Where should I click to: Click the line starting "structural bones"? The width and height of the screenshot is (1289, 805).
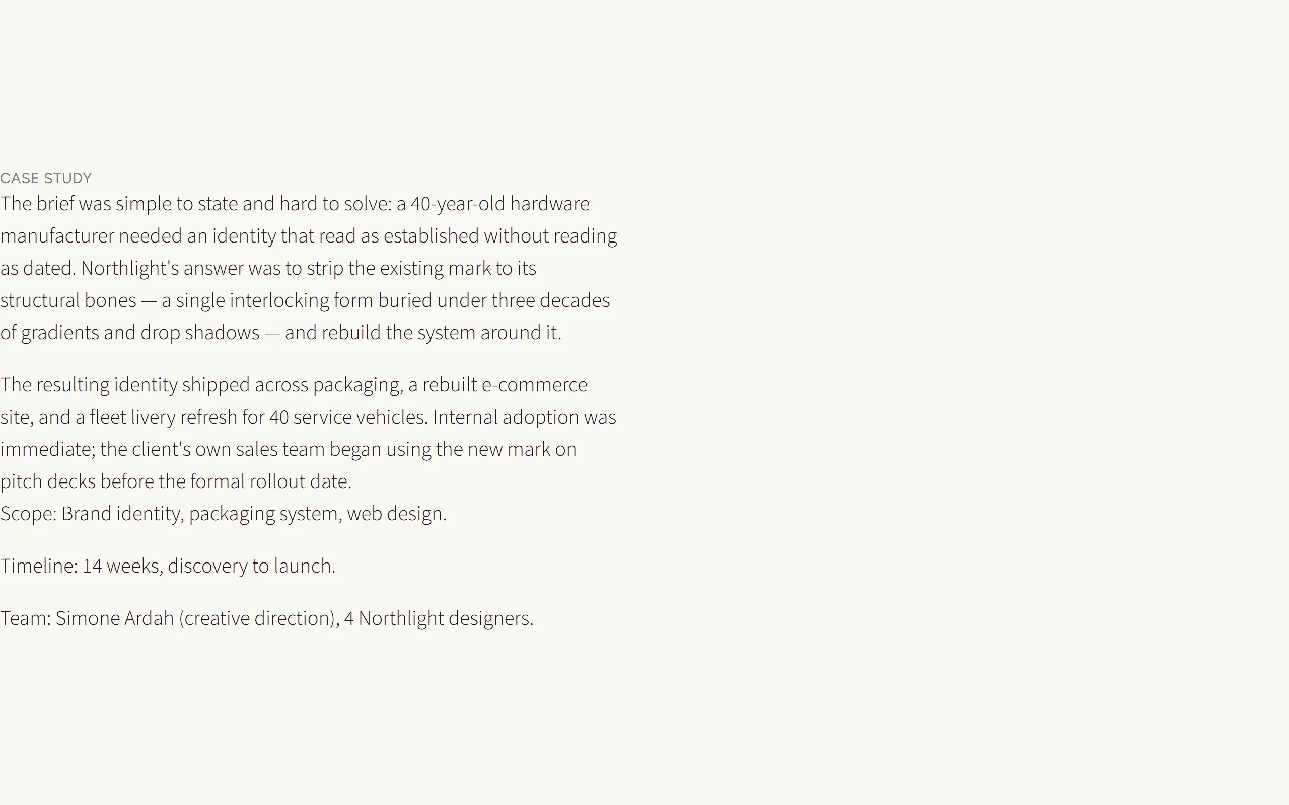[x=305, y=301]
